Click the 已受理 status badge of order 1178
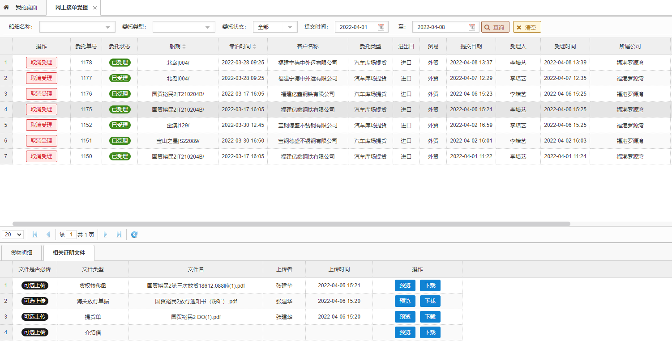Screen dimensions: 672x344 pos(120,63)
